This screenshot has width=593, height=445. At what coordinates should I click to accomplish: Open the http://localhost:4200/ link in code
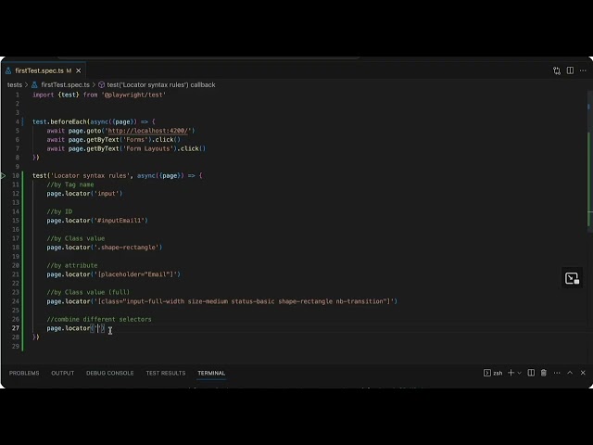(147, 131)
